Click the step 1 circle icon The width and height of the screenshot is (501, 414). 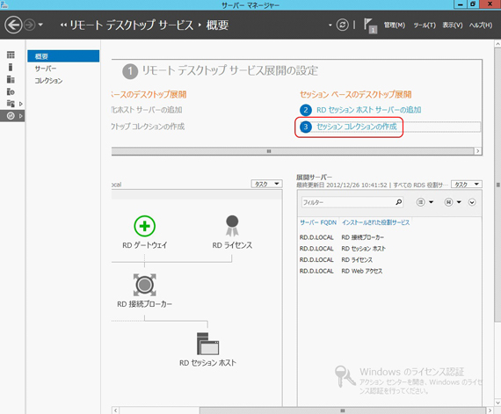[x=130, y=71]
